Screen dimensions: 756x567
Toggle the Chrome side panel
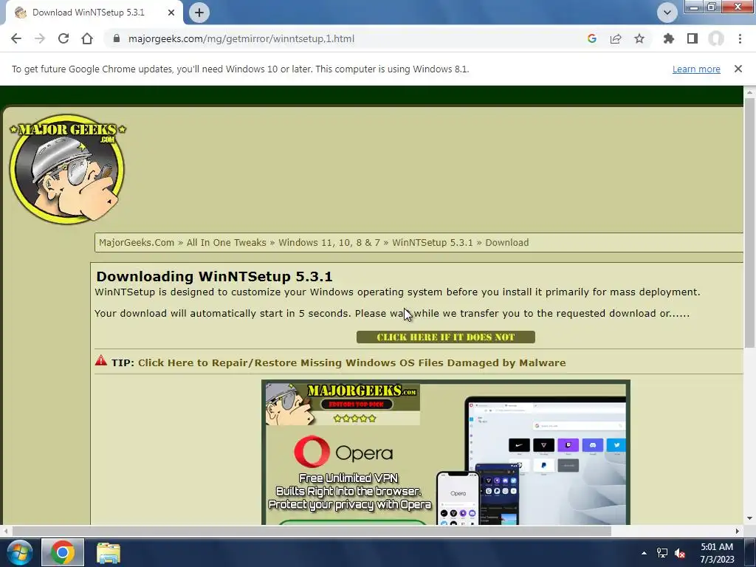(693, 38)
